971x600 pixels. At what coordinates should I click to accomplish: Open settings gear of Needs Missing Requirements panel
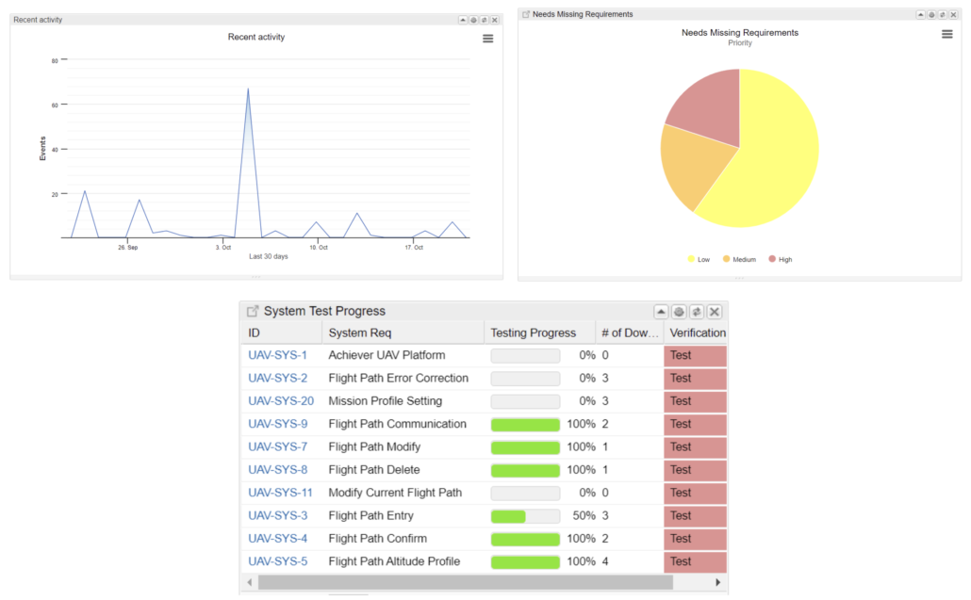(x=931, y=15)
